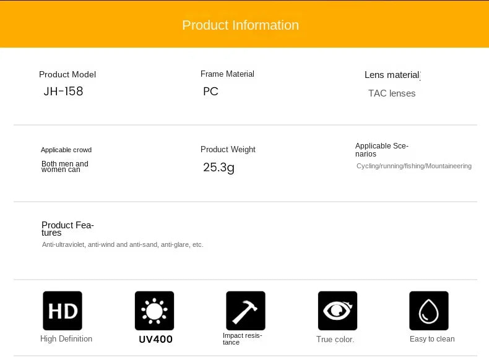Image resolution: width=489 pixels, height=357 pixels.
Task: Select the Applicable Scenarios label
Action: (382, 150)
